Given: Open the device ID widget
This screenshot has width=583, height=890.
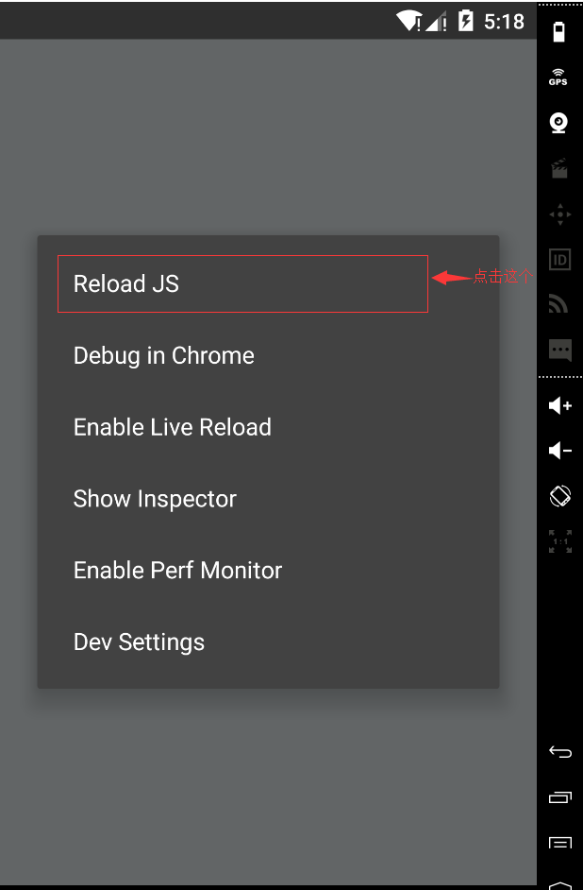Looking at the screenshot, I should [x=559, y=260].
